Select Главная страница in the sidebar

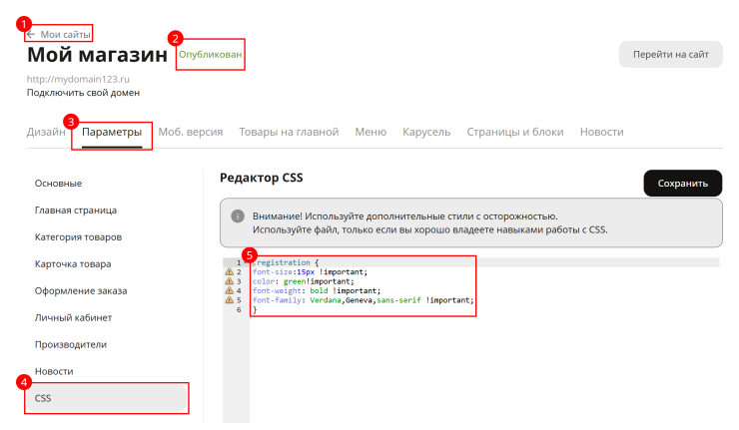(76, 211)
